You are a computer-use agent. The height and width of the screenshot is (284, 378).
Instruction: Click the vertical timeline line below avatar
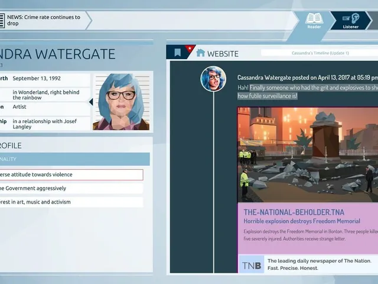point(214,182)
